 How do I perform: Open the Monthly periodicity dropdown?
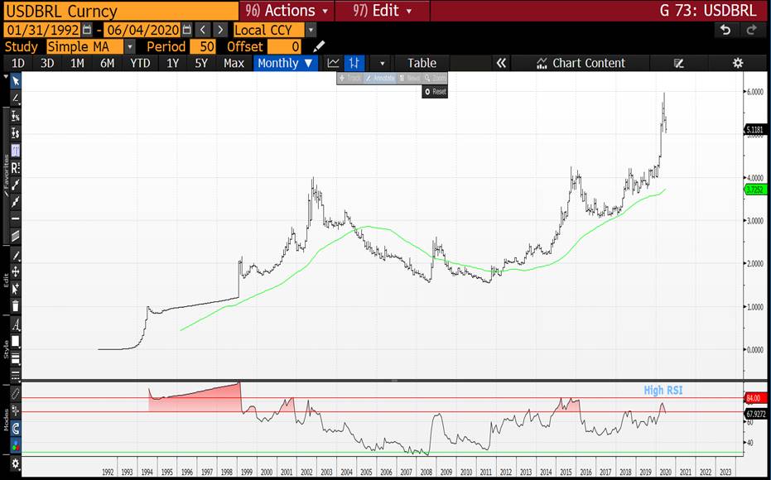pos(286,63)
